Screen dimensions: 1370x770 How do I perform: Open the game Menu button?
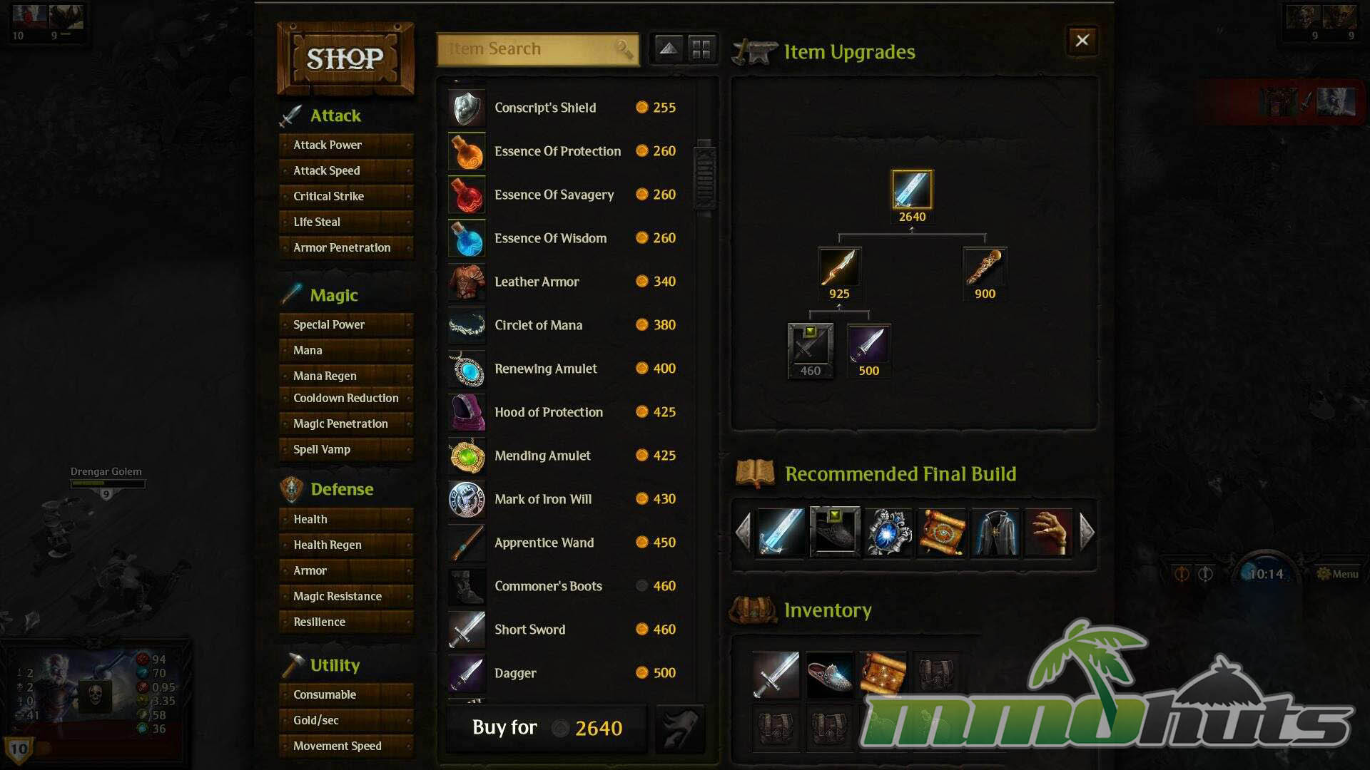coord(1338,574)
